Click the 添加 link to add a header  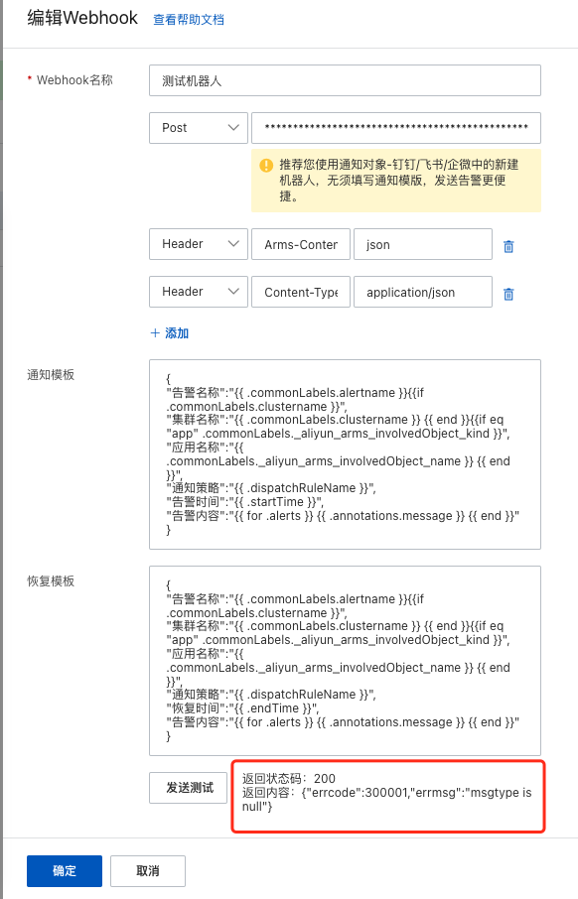pos(177,333)
